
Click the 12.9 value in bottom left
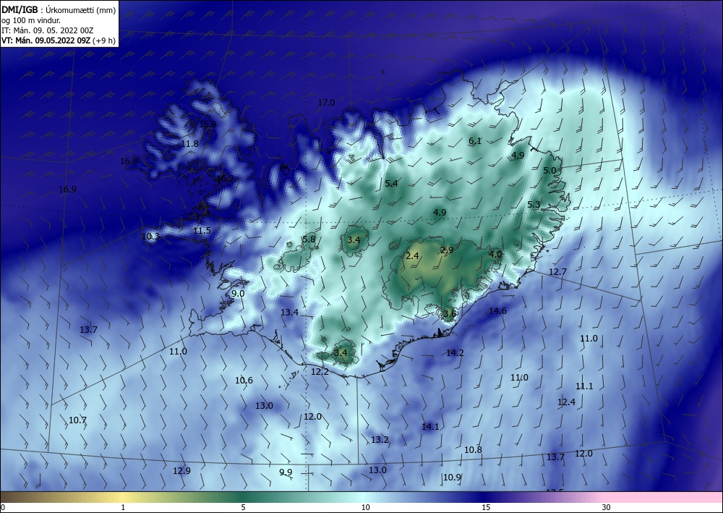[x=181, y=470]
